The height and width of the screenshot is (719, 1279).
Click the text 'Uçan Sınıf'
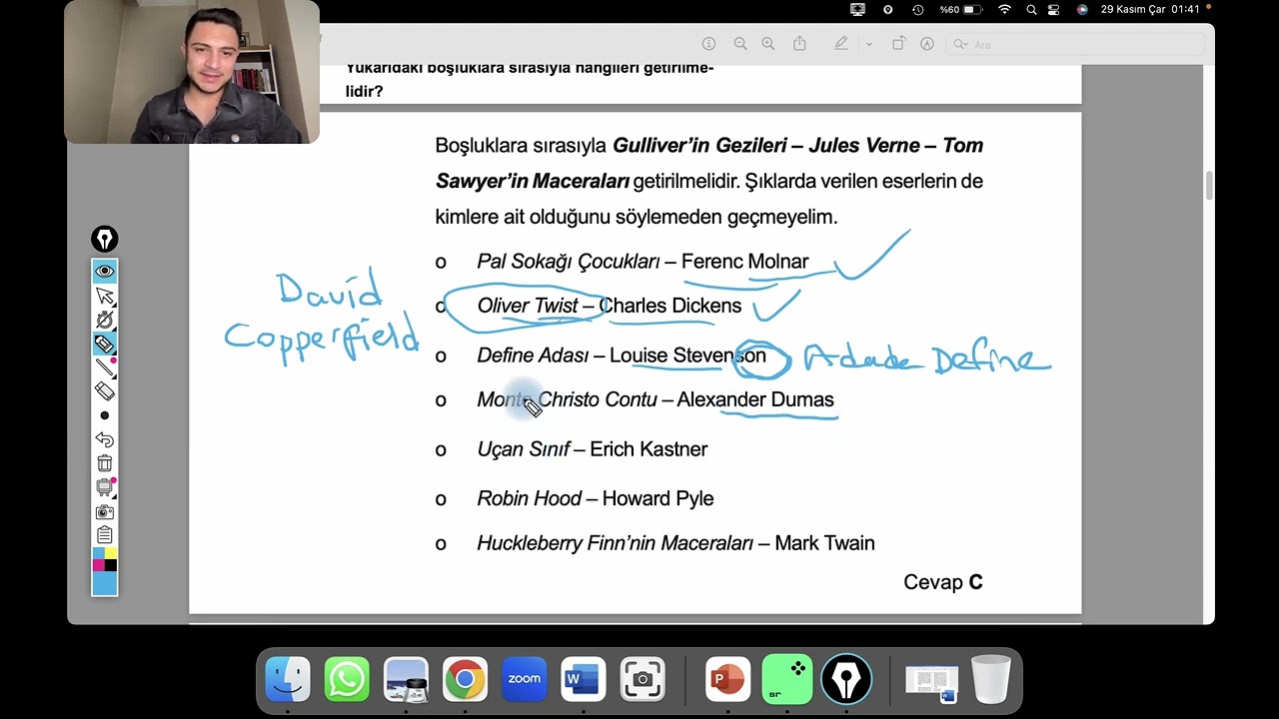[x=523, y=449]
